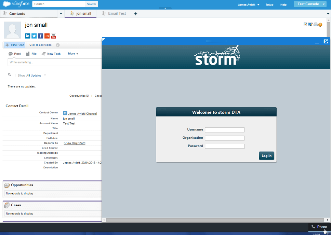Open the Help menu link
Image resolution: width=331 pixels, height=235 pixels.
point(283,5)
